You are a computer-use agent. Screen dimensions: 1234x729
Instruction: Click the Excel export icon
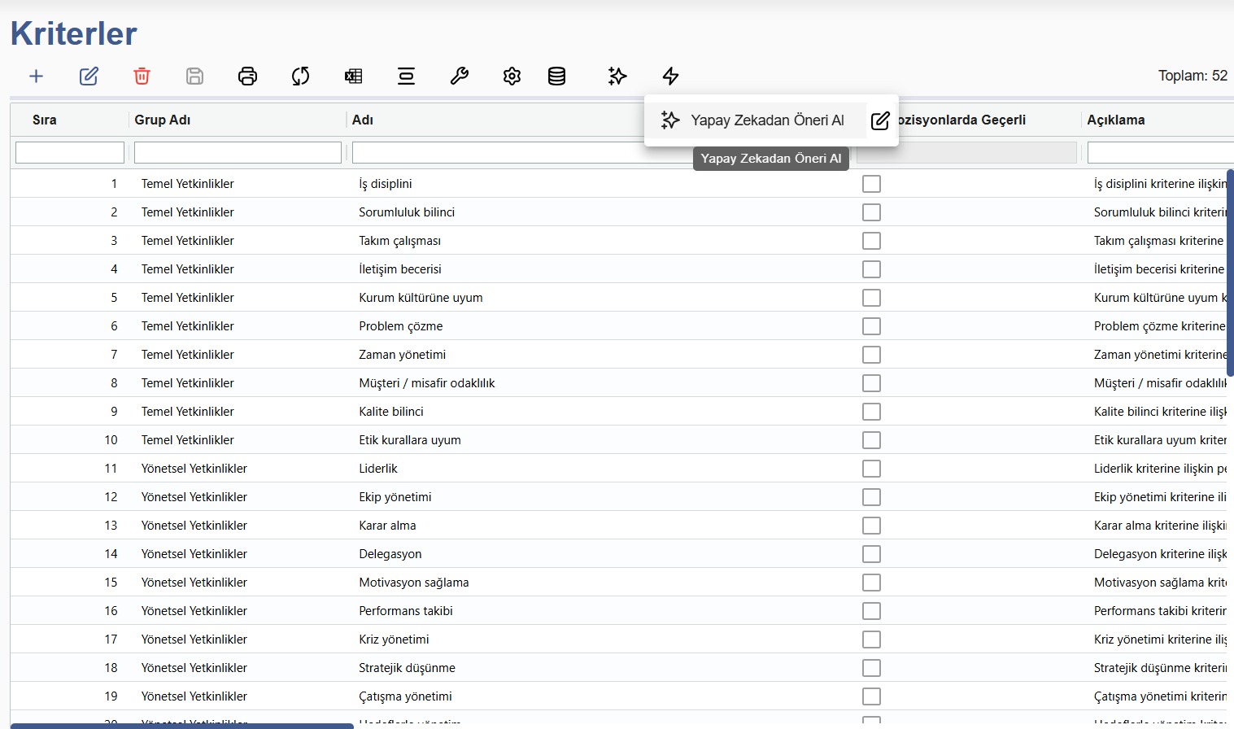pyautogui.click(x=353, y=76)
